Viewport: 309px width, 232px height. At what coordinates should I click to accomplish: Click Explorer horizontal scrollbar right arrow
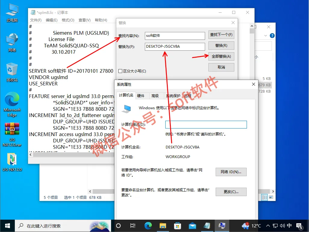pos(273,191)
